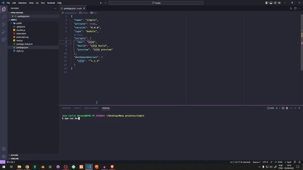Split the editor to the right

point(295,8)
